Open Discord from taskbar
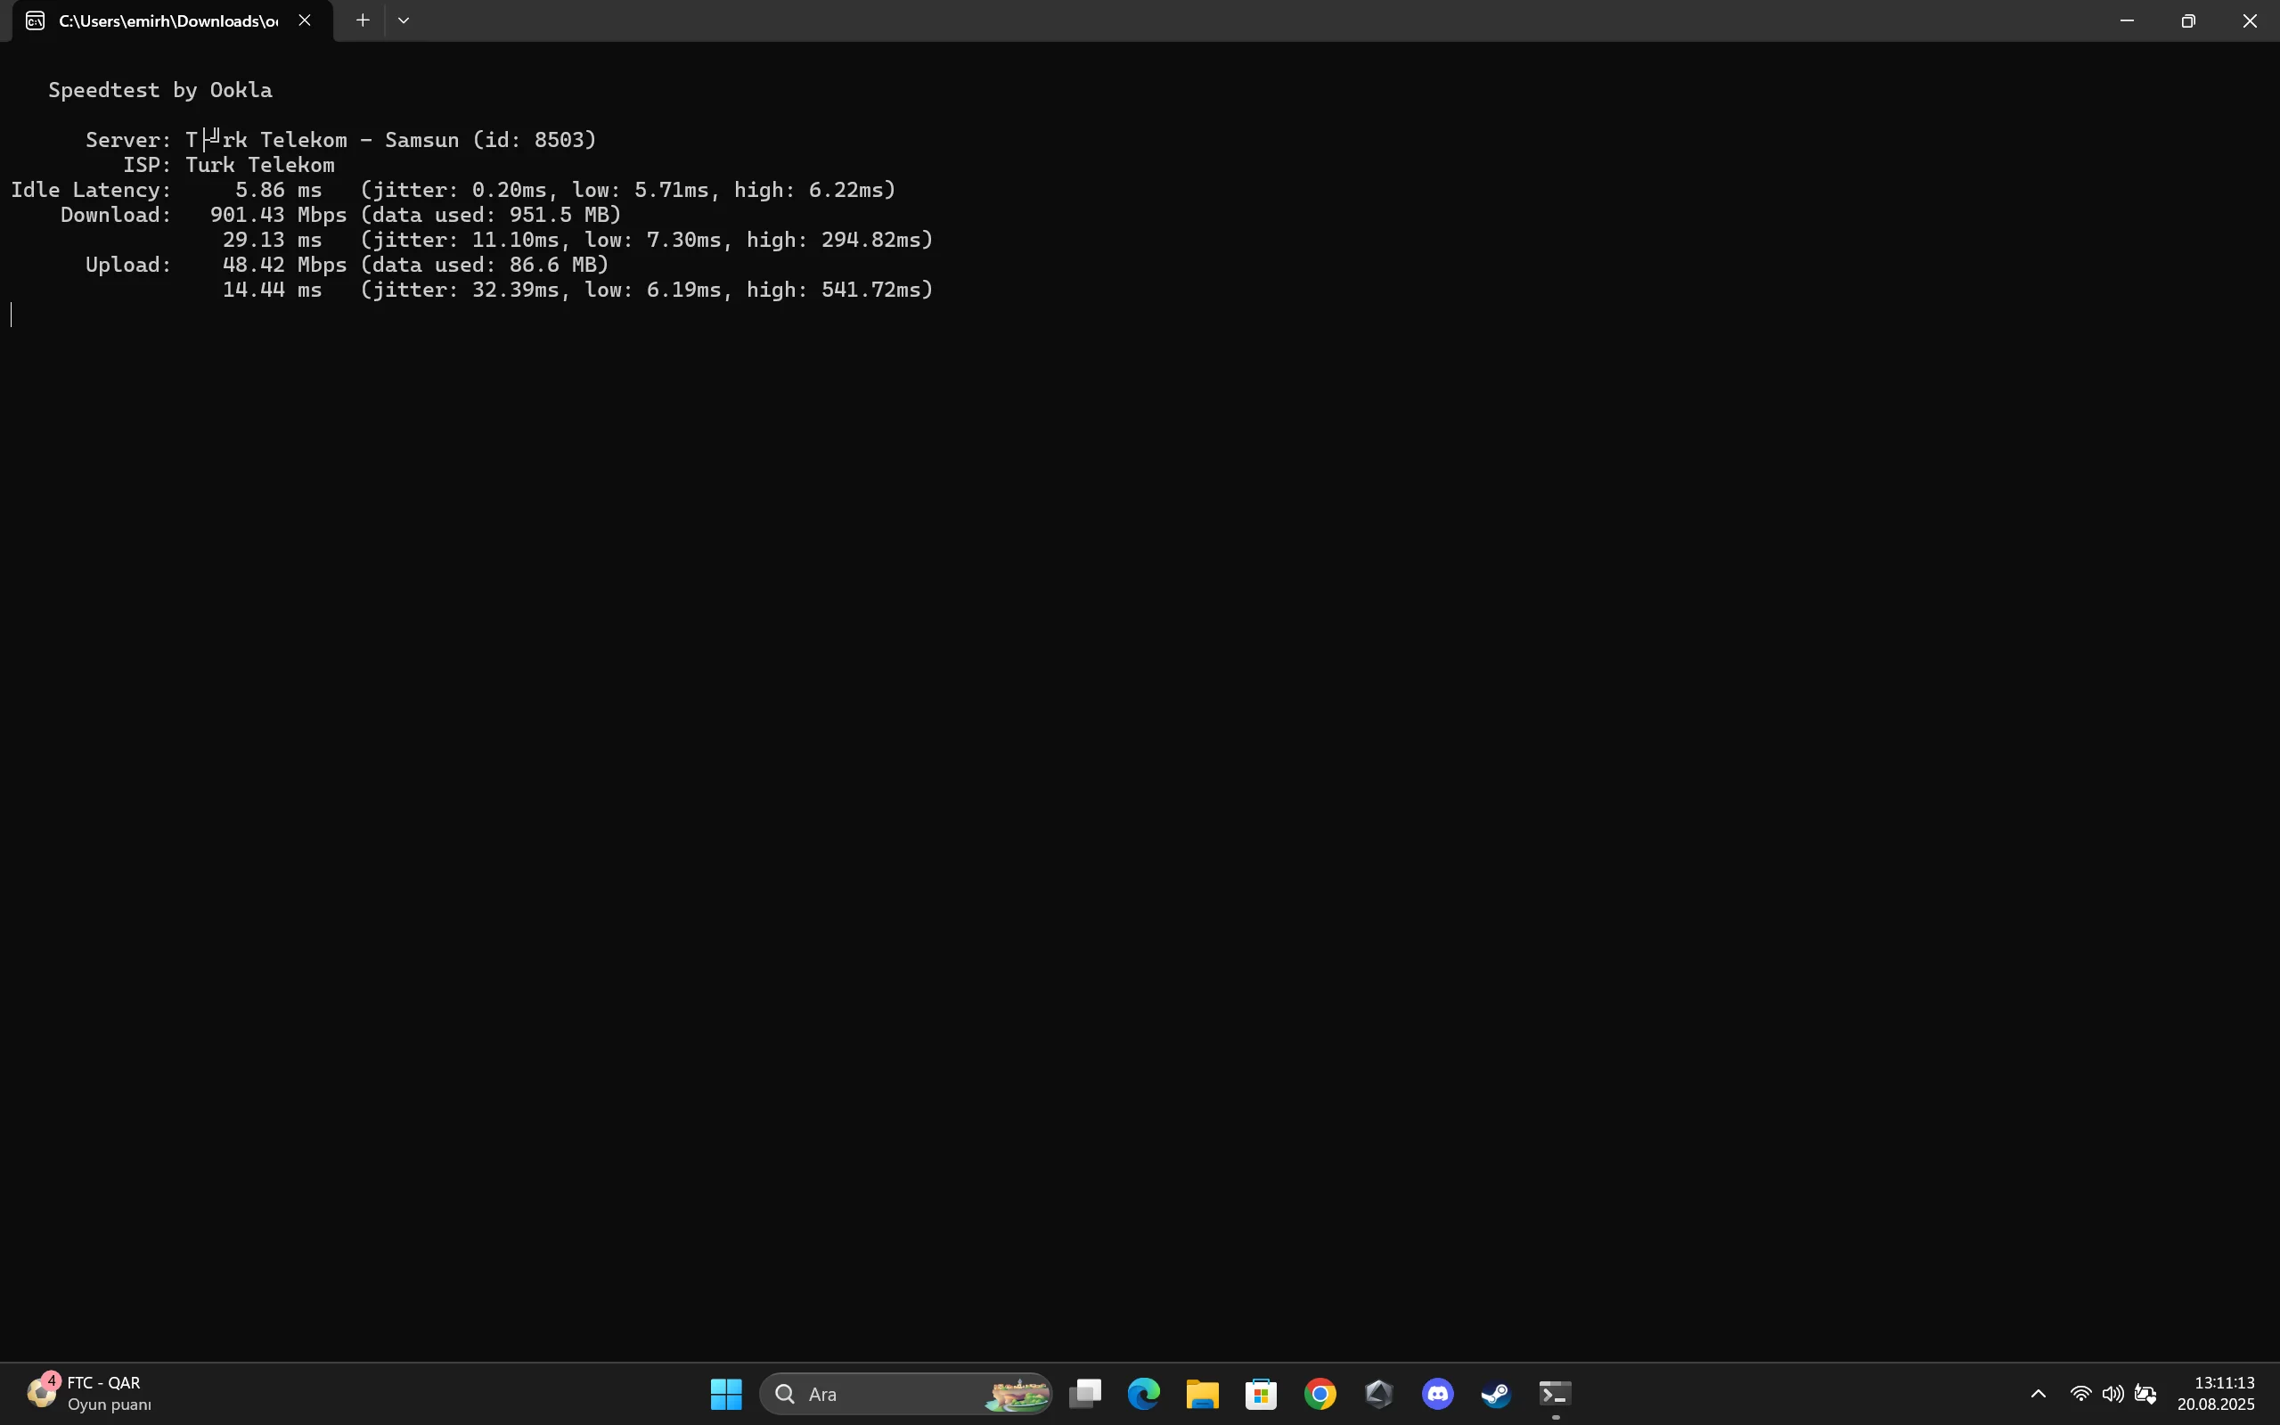 click(1438, 1394)
